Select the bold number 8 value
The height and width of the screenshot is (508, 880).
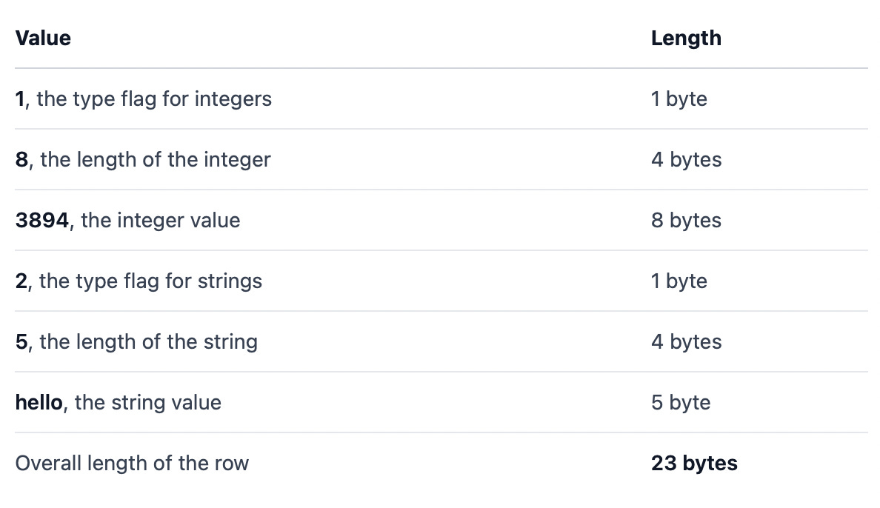(x=21, y=159)
